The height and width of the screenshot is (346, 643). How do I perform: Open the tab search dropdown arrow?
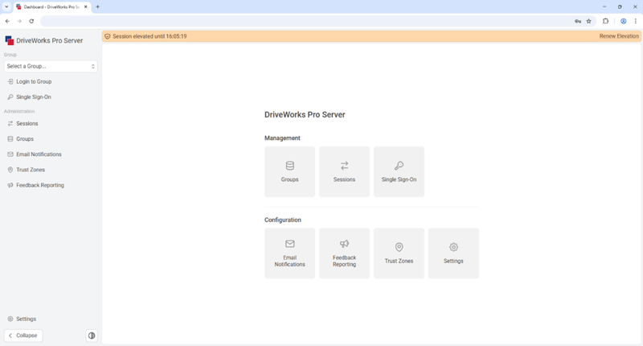click(x=6, y=6)
